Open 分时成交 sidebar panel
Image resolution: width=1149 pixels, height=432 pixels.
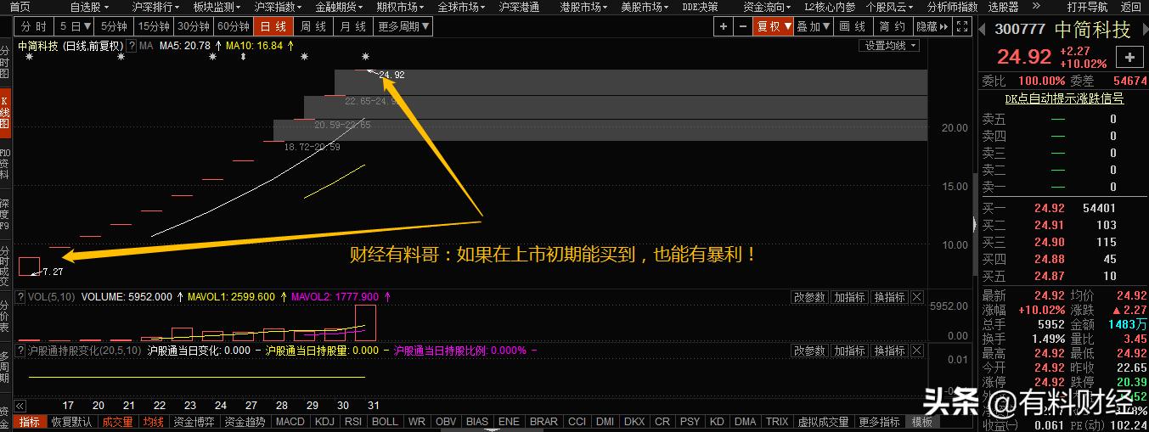(x=5, y=267)
